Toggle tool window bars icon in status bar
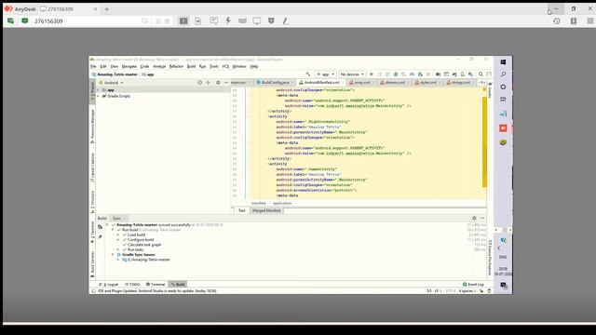The width and height of the screenshot is (596, 335). tap(93, 291)
